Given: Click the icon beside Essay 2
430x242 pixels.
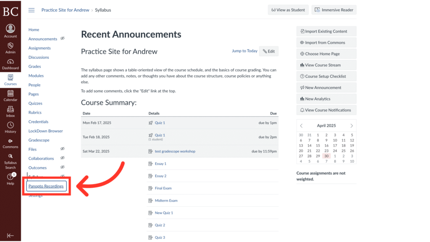Looking at the screenshot, I should (151, 176).
